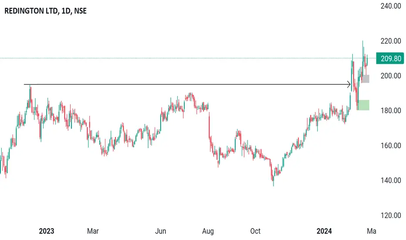Screen dimensions: 406x240
Task: Click the 160.00 price axis label
Action: pos(391,146)
